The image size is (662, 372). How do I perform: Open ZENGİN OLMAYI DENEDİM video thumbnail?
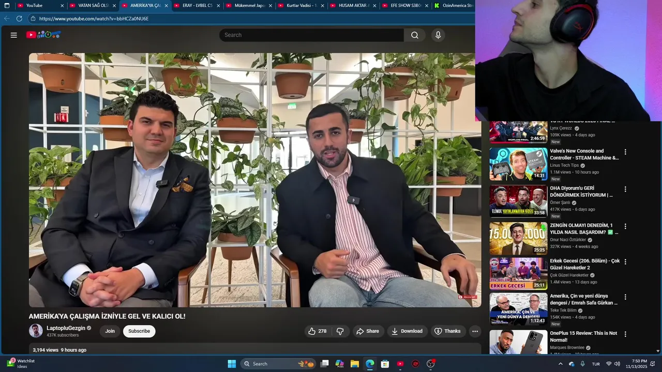pos(518,238)
